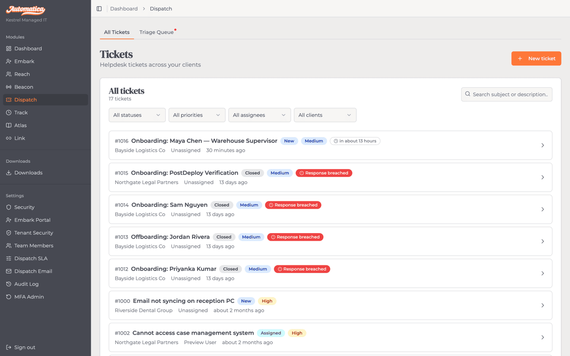Open the All assignees dropdown
The width and height of the screenshot is (570, 356).
click(259, 115)
